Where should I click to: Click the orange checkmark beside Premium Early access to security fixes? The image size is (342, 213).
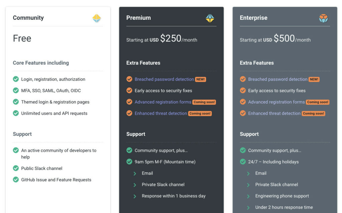click(x=129, y=90)
